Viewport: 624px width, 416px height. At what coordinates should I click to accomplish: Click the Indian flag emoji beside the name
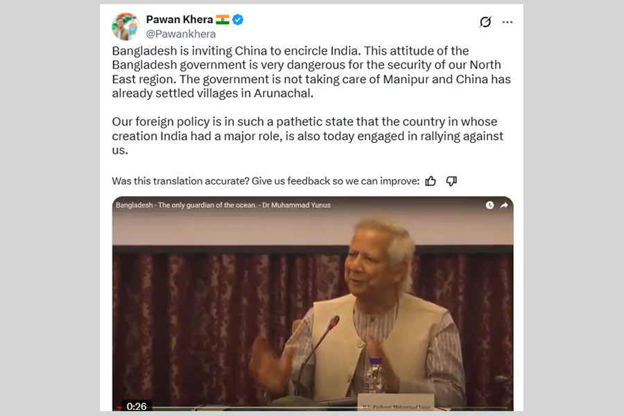pos(223,19)
